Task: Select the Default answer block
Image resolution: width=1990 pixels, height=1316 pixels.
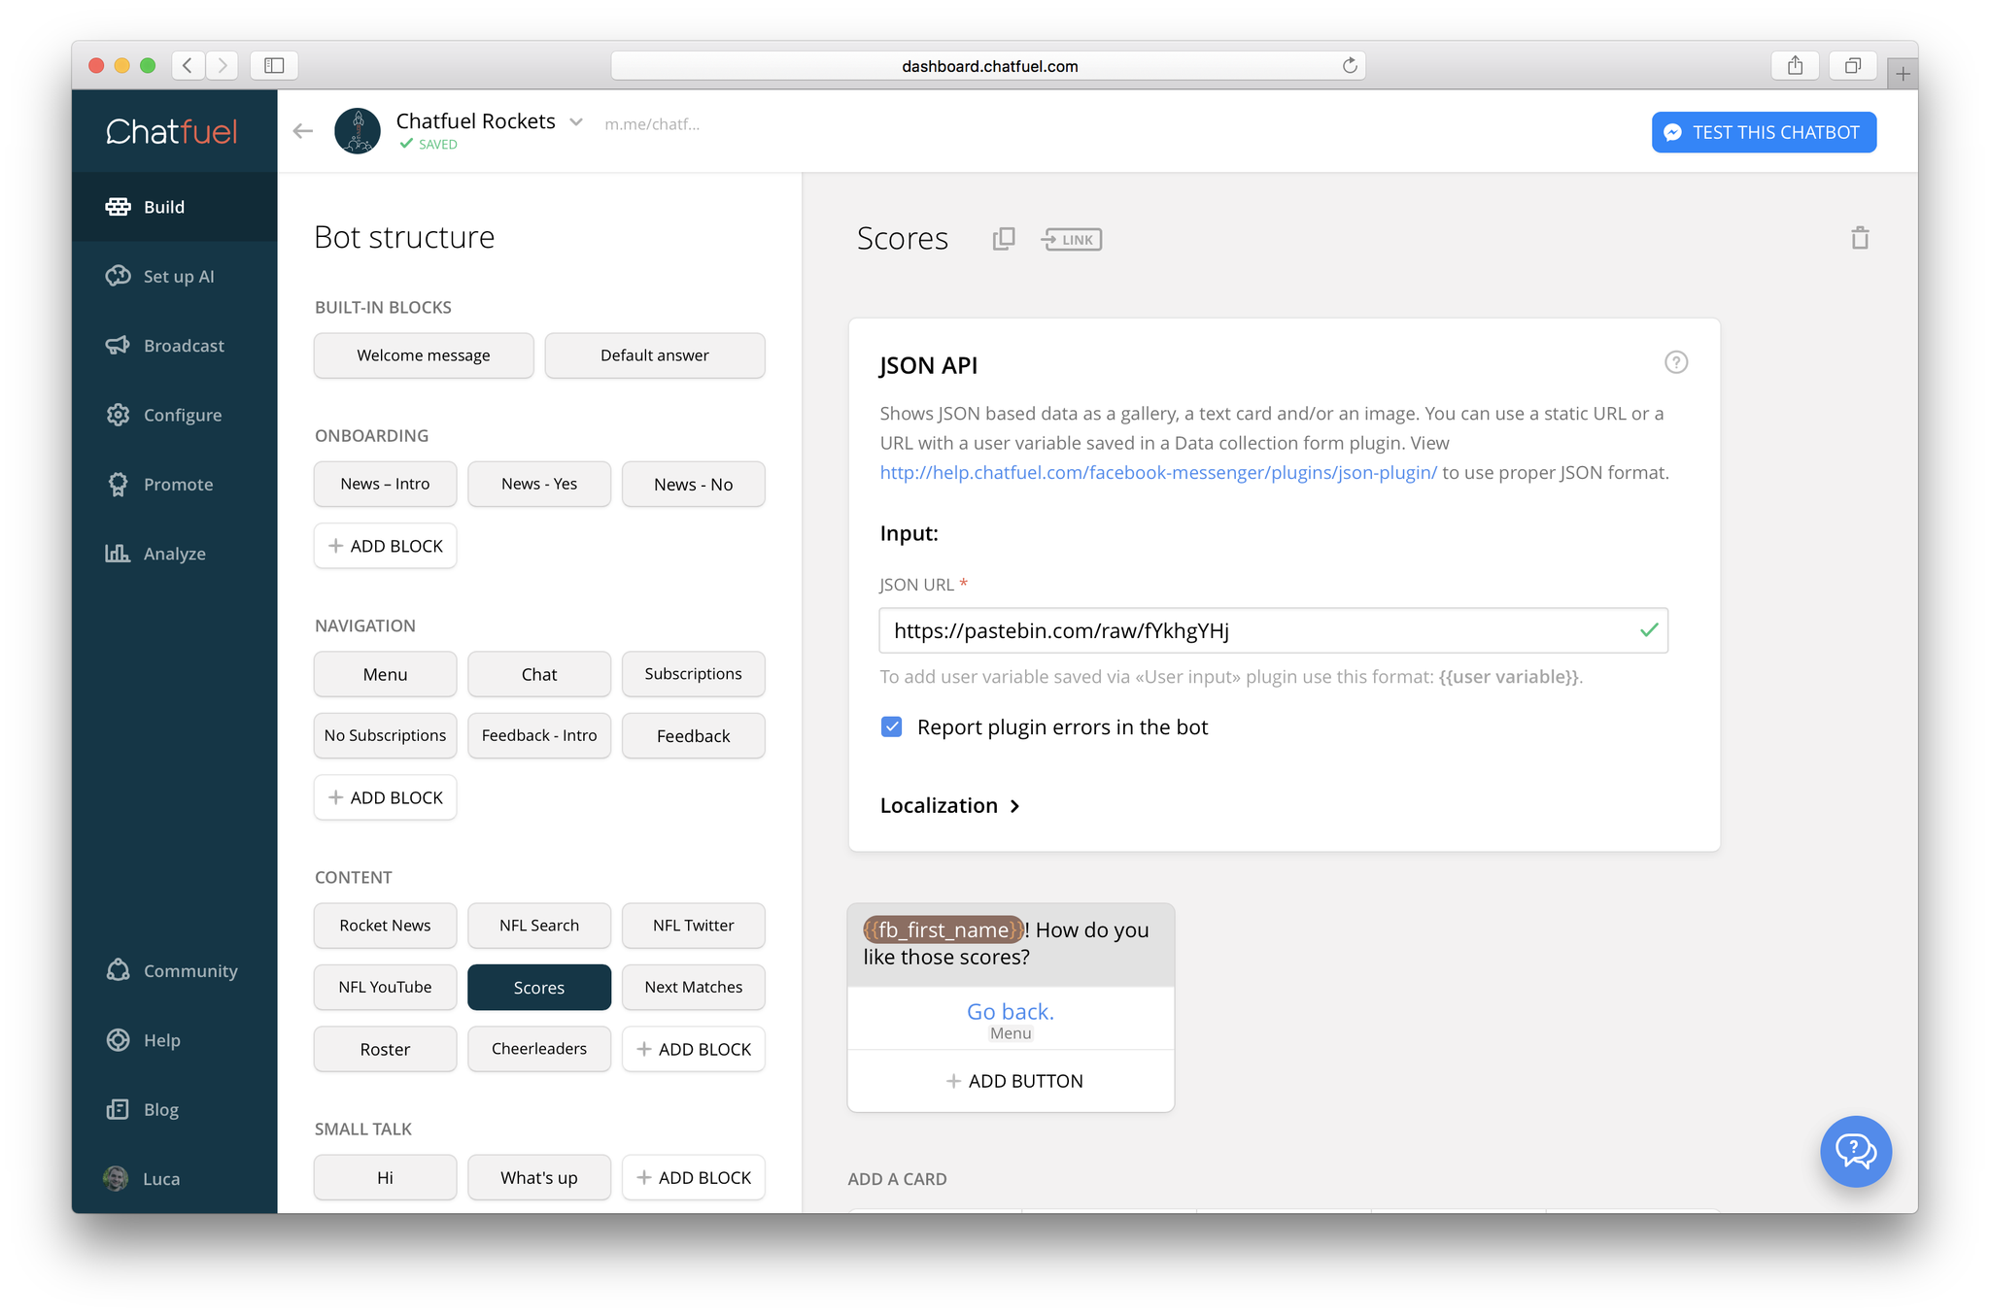Action: coord(655,355)
